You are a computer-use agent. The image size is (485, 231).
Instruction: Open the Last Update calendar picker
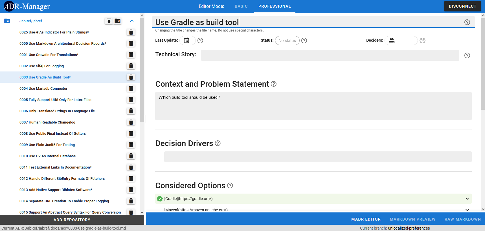click(x=186, y=41)
